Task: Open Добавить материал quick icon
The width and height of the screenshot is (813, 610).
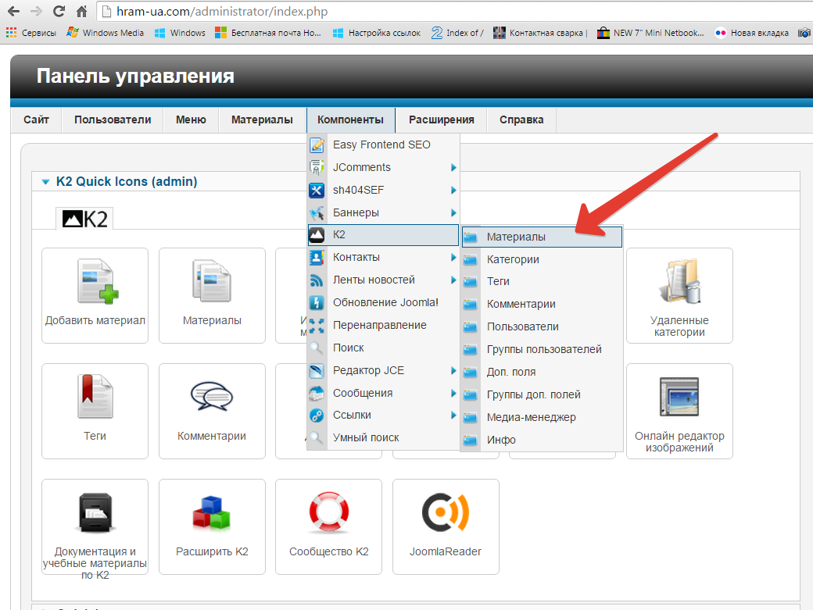Action: coord(95,296)
